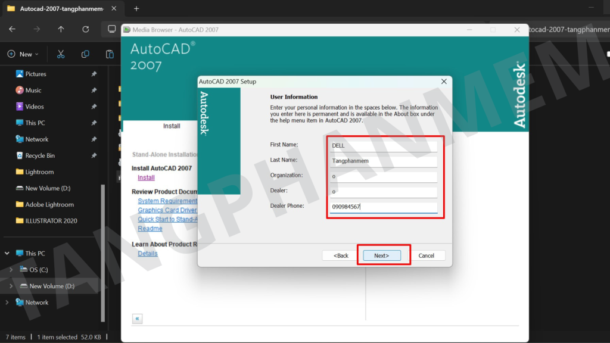
Task: Select Recycle Bin in the sidebar
Action: (39, 155)
